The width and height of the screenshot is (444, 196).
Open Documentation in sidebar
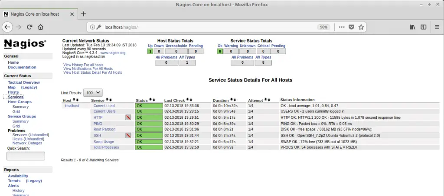click(22, 67)
